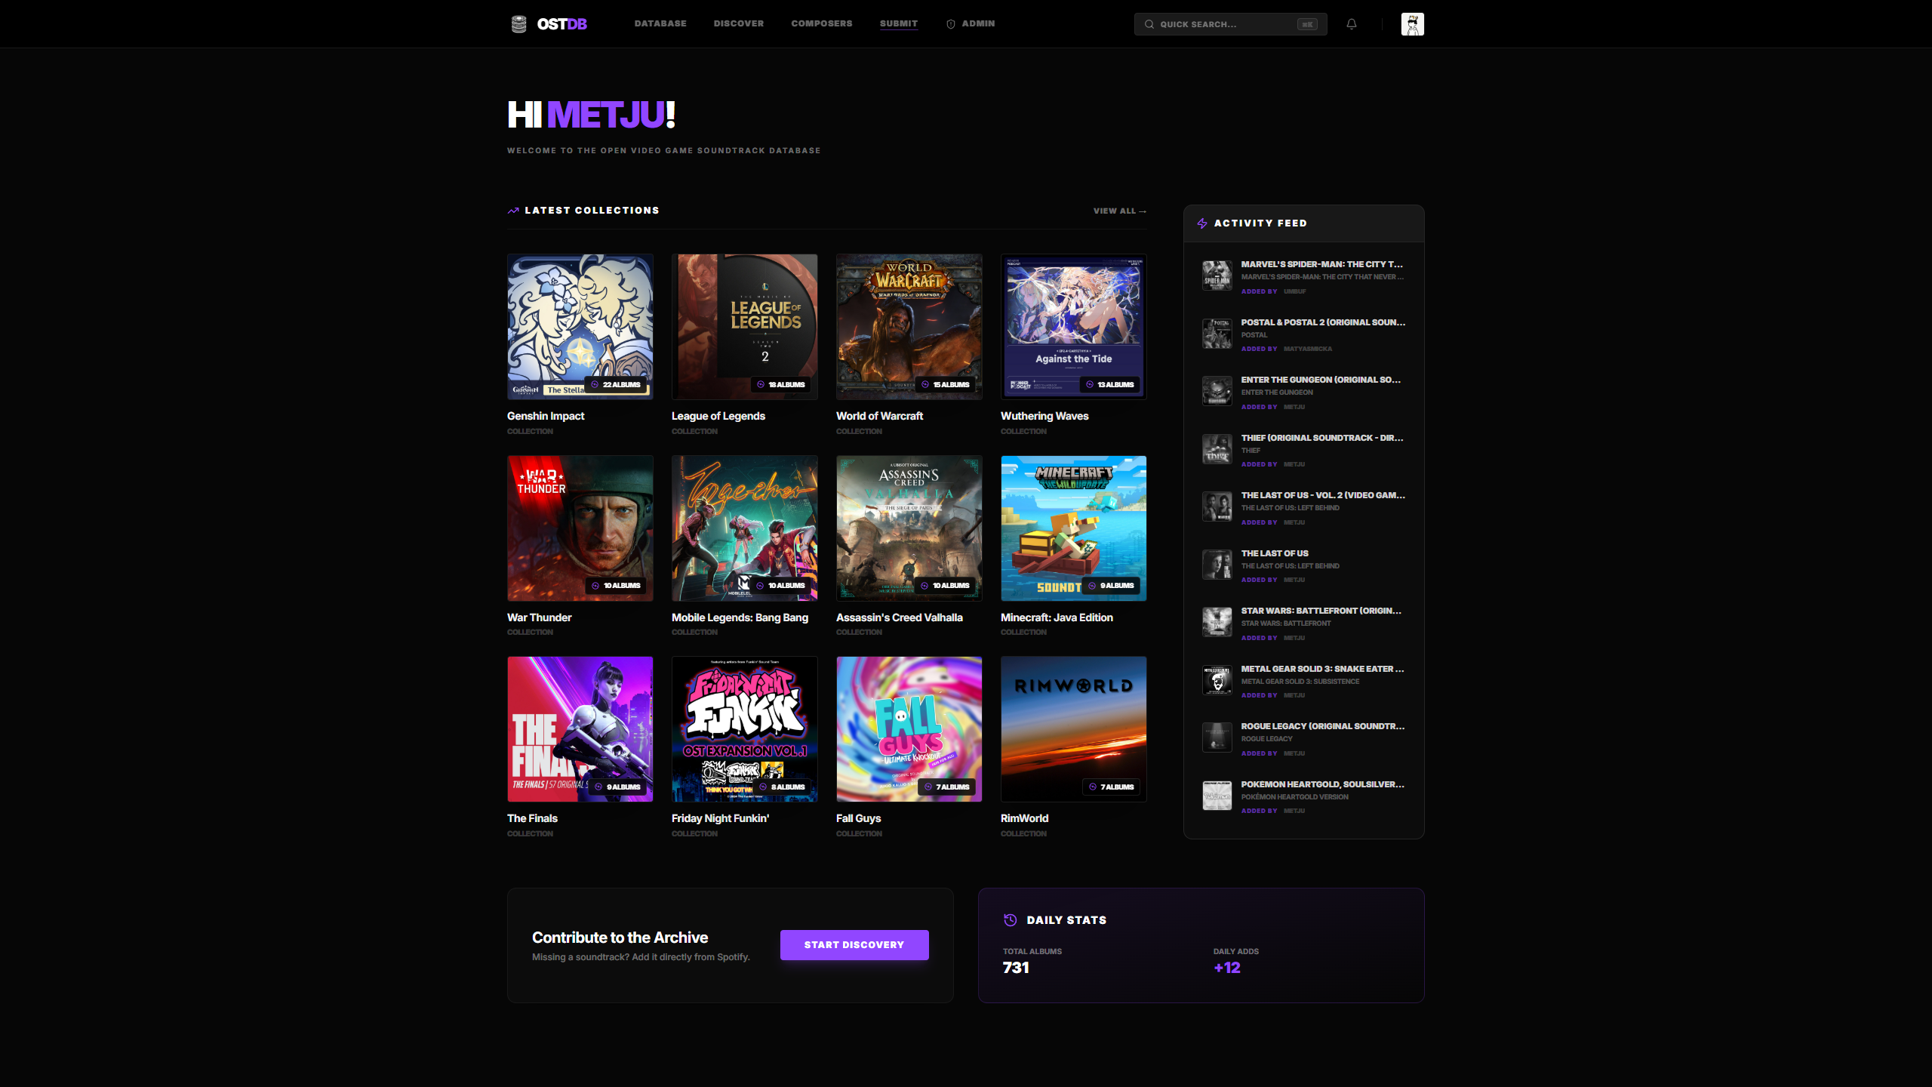
Task: Click the Spider-Man album art in Activity Feed
Action: tap(1217, 275)
